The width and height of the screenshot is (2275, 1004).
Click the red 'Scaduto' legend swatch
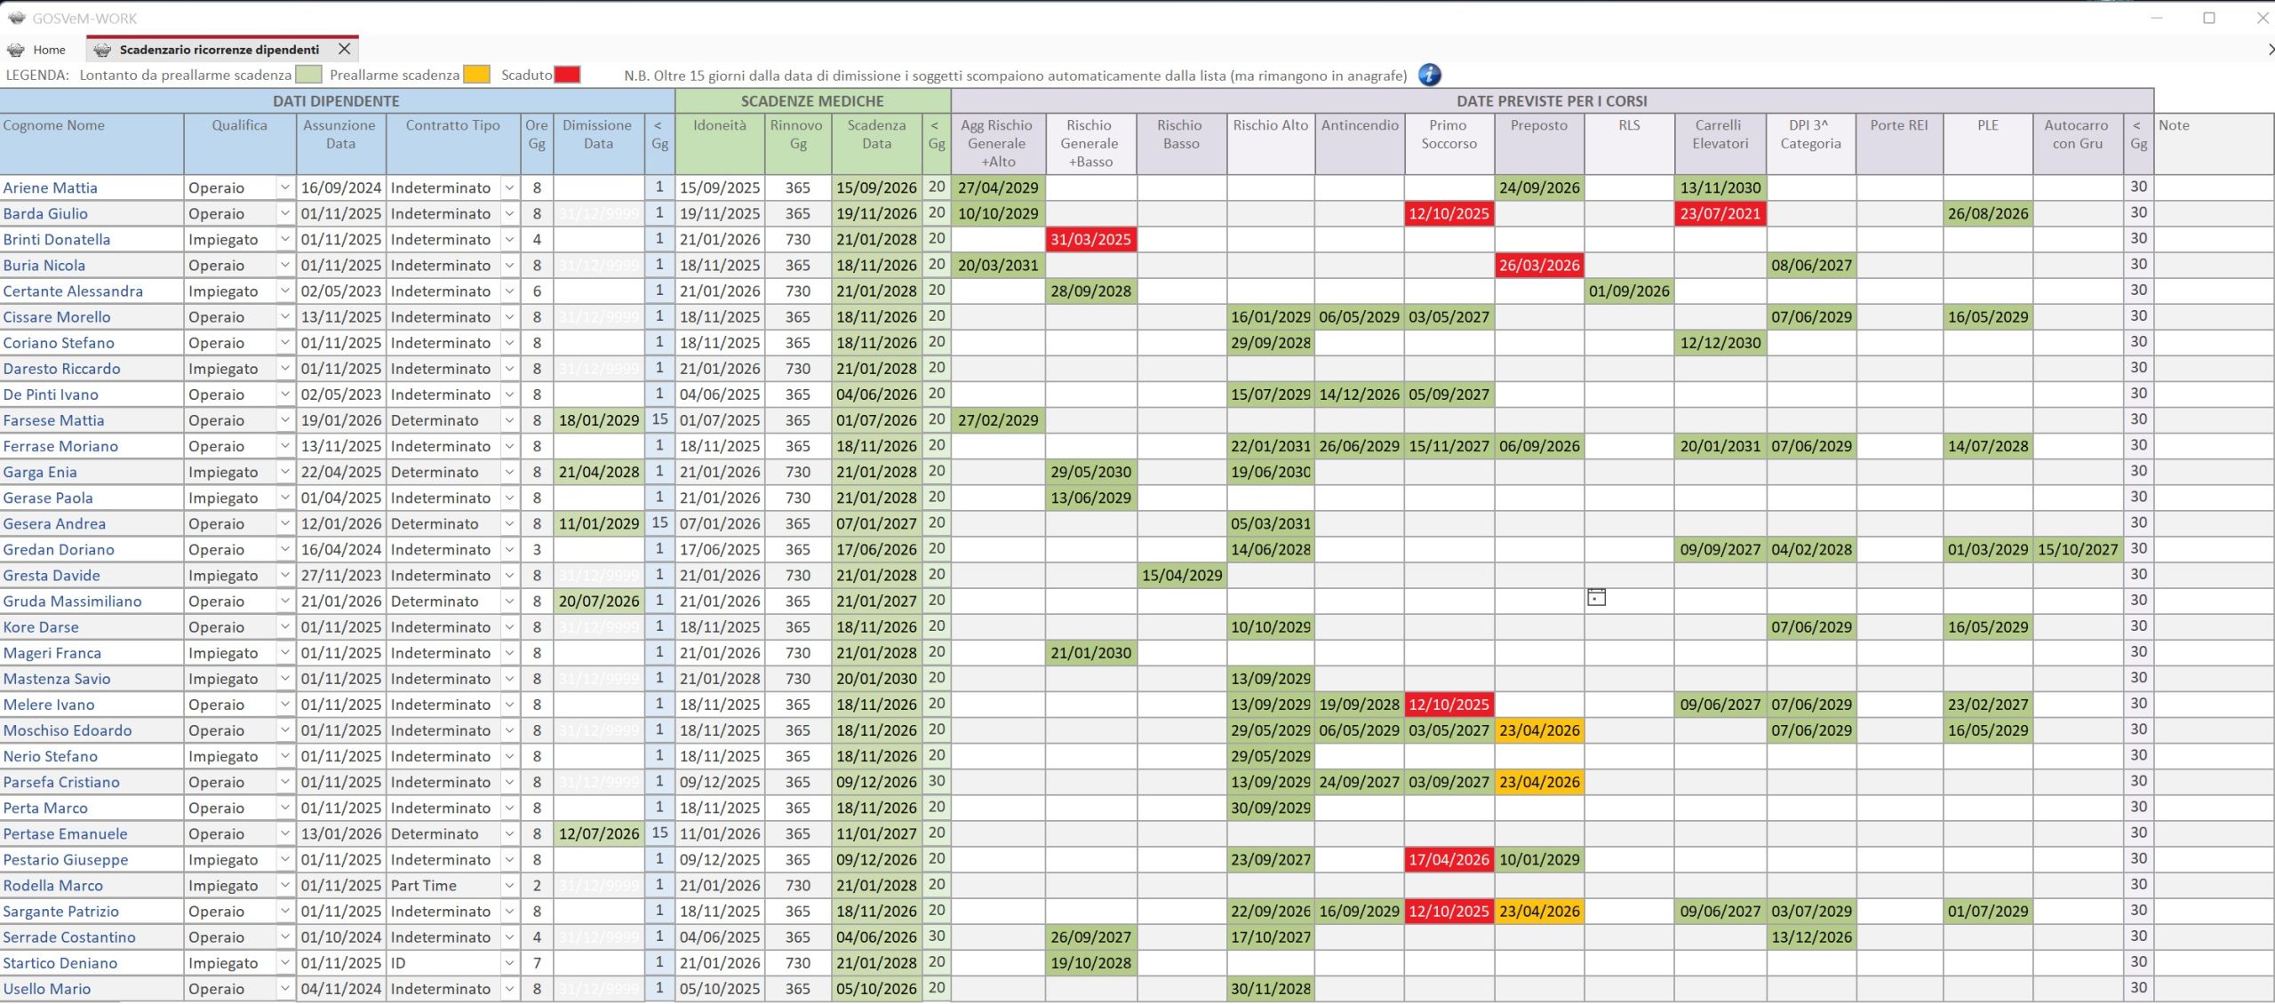click(x=567, y=75)
